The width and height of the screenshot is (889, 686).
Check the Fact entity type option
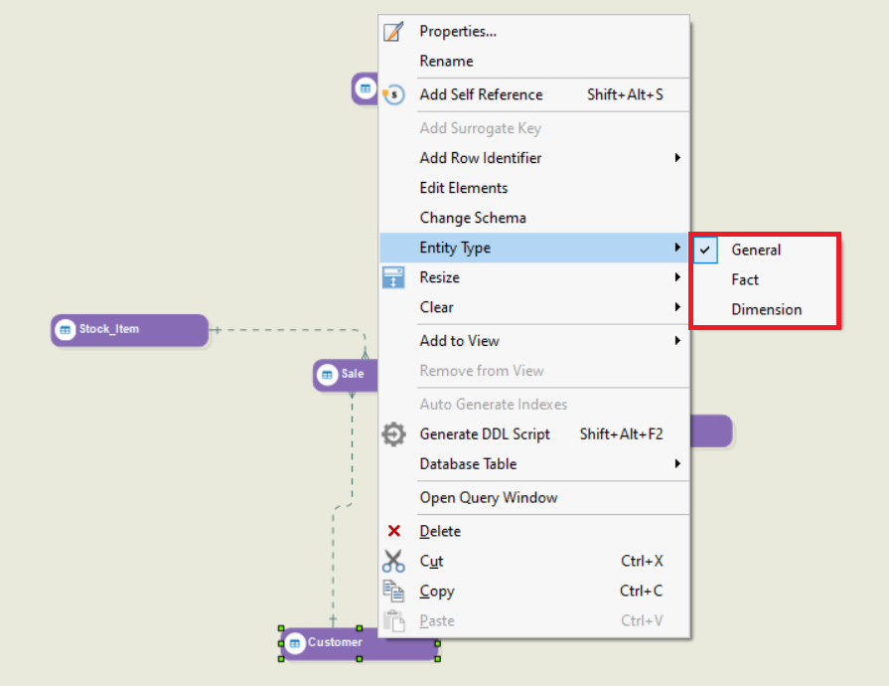click(745, 279)
